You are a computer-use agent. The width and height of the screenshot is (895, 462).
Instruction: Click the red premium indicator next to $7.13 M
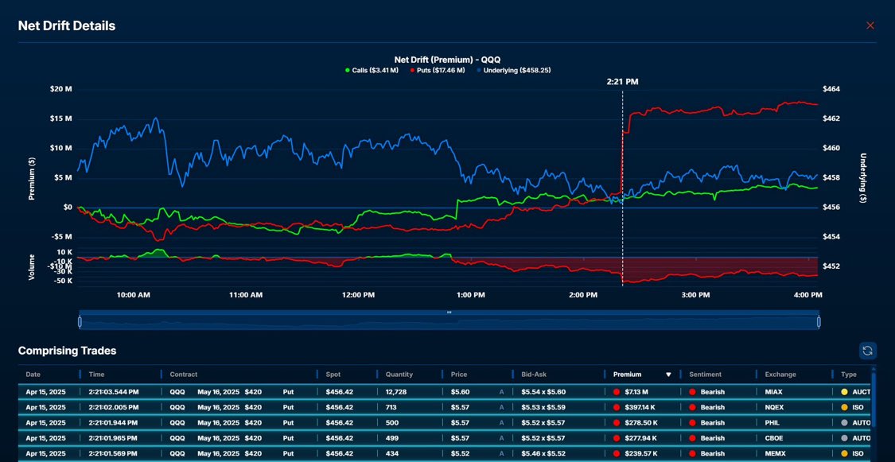click(617, 390)
